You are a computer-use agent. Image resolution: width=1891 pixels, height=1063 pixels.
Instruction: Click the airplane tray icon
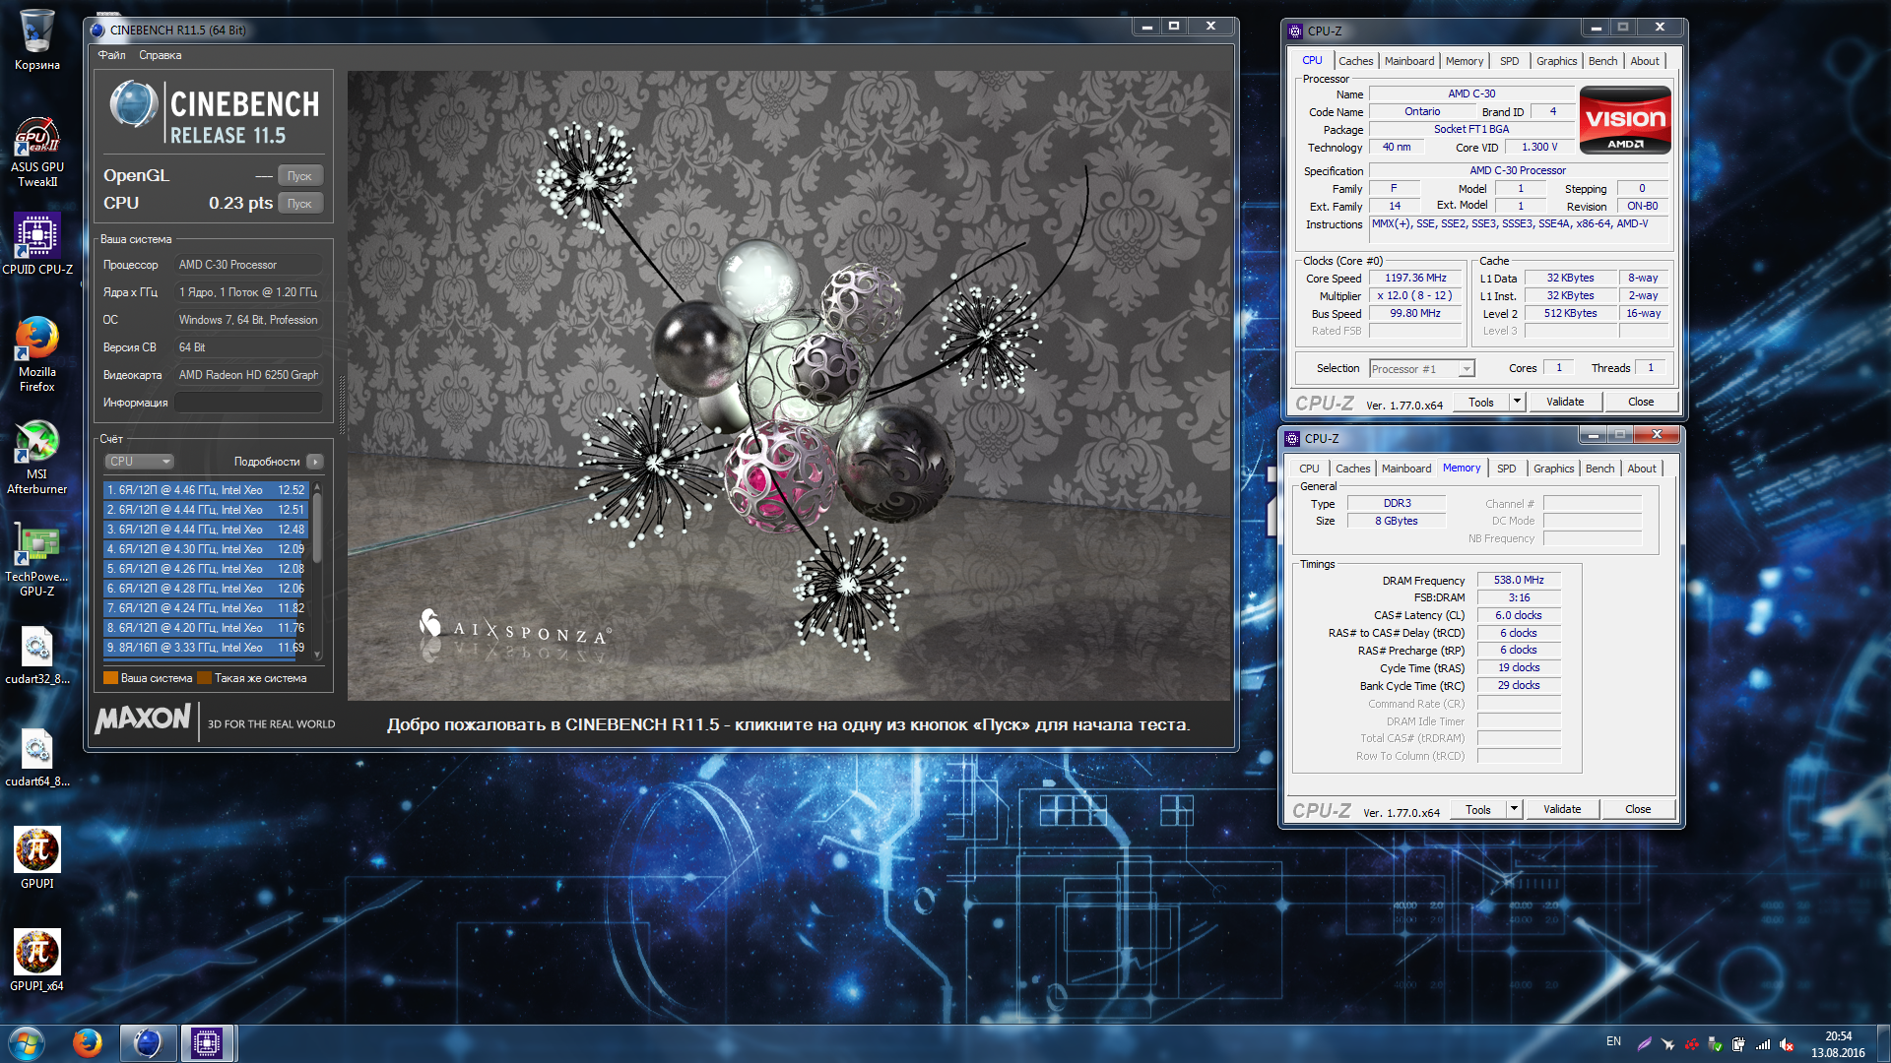[1667, 1044]
